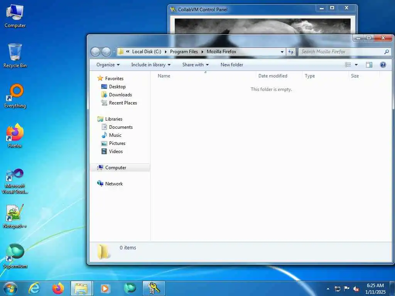Viewport: 395px width, 296px height.
Task: Switch to CollabVM Control Panel taskbar button
Action: [154, 288]
